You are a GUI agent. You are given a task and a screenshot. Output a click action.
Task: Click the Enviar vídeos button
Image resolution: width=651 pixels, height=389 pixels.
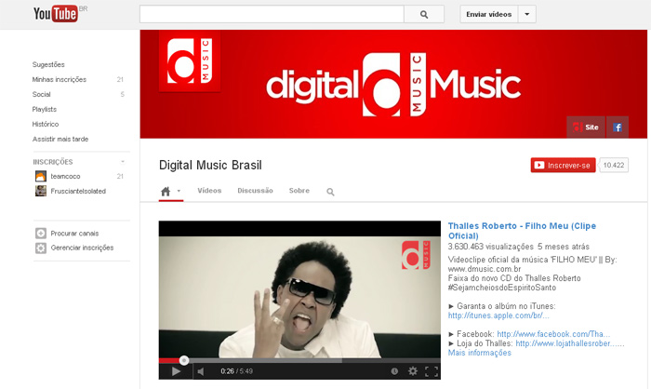click(x=488, y=14)
